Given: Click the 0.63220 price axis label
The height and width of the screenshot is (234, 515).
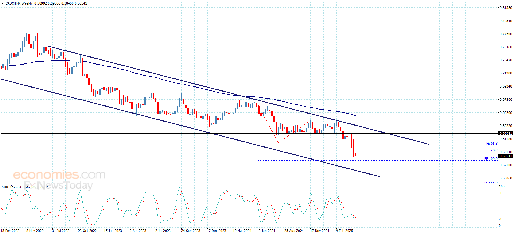Looking at the screenshot, I should [506, 126].
